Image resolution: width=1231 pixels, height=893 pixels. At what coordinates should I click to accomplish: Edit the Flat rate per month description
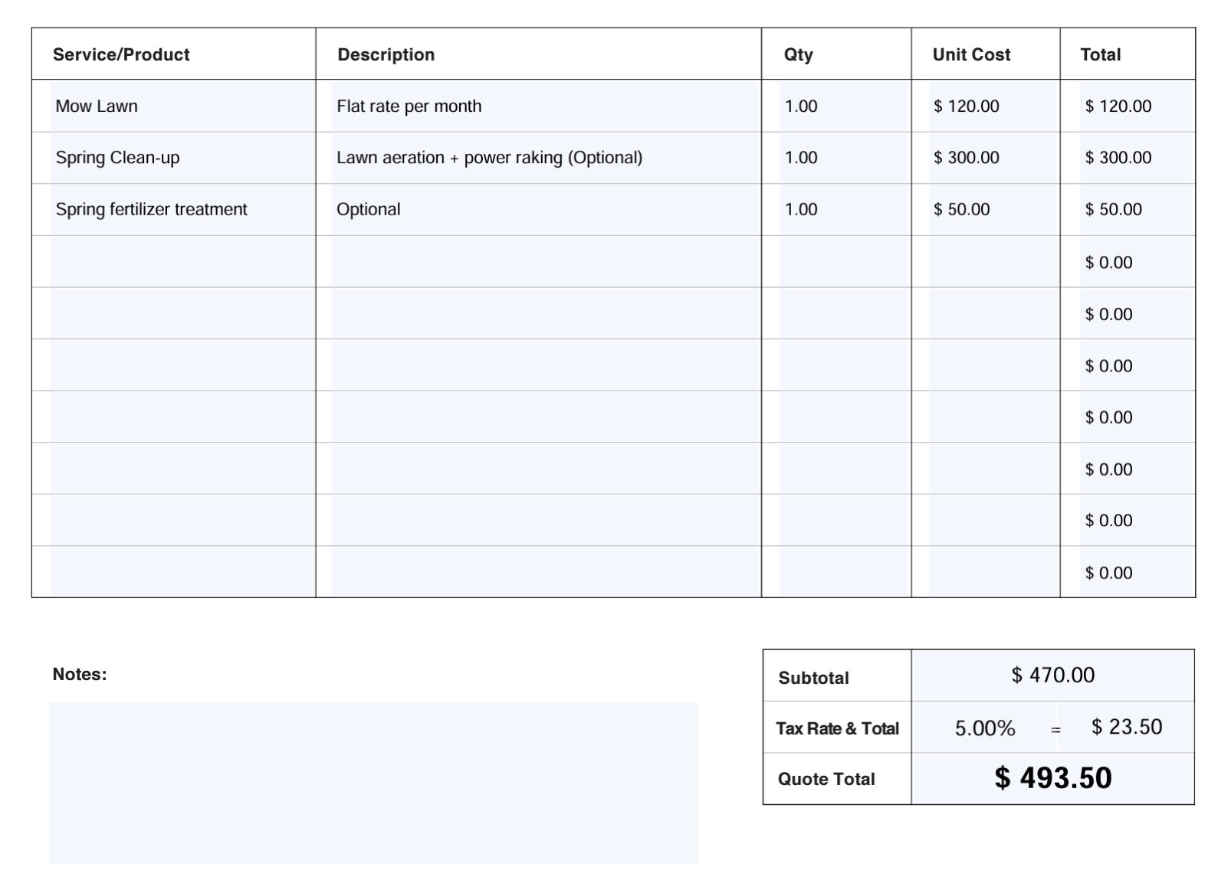pyautogui.click(x=409, y=106)
